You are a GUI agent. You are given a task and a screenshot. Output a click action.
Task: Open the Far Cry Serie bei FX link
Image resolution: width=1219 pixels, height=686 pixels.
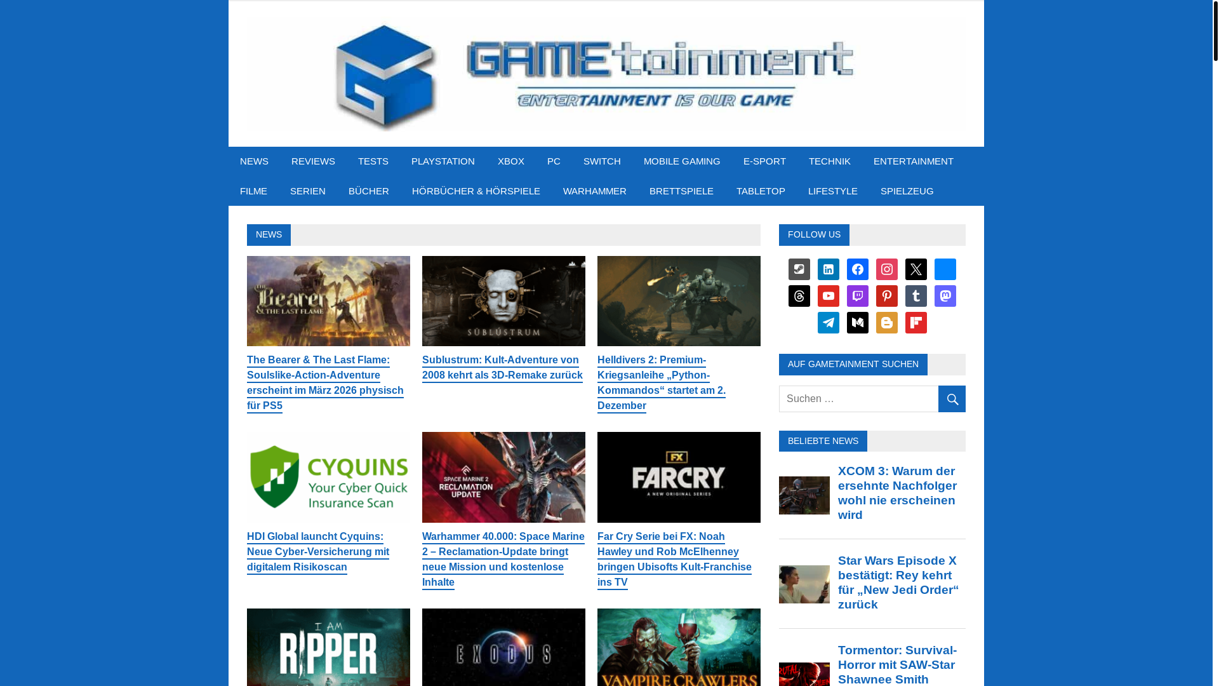click(x=674, y=560)
